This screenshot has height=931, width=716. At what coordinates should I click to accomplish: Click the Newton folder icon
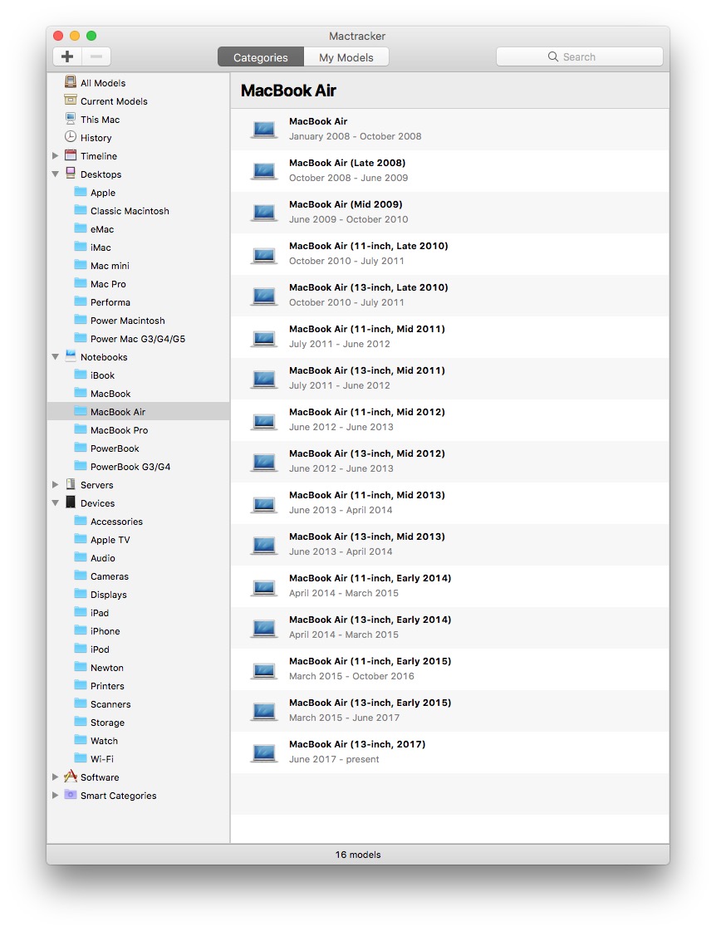[80, 667]
